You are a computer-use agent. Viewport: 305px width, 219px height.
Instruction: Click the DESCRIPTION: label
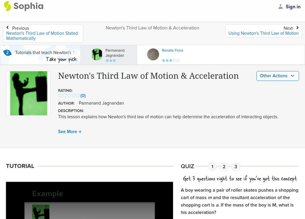tap(71, 111)
